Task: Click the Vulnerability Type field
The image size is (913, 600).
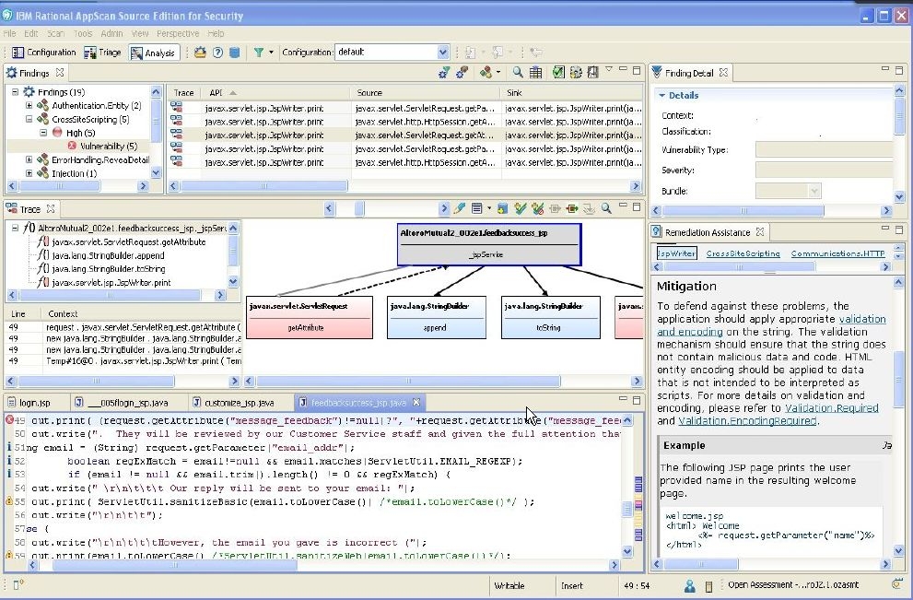Action: (x=824, y=149)
